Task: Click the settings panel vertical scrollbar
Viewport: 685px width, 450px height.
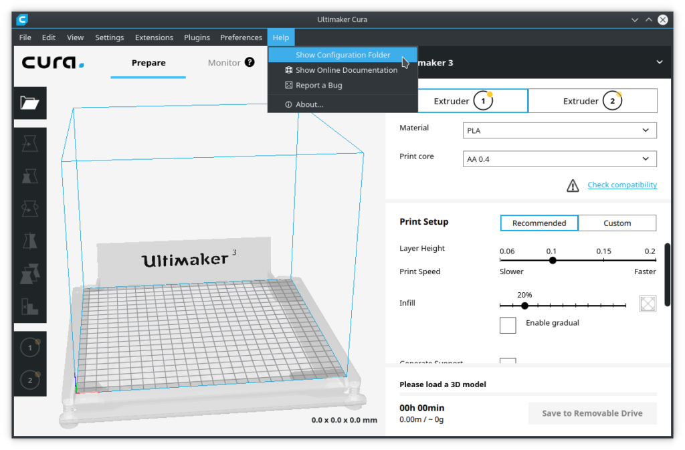Action: pos(668,275)
